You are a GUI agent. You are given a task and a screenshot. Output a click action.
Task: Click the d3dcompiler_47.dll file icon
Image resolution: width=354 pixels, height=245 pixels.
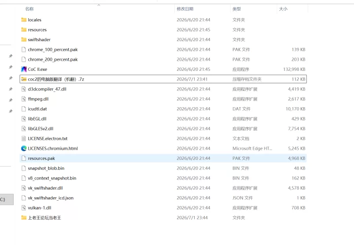(x=24, y=89)
